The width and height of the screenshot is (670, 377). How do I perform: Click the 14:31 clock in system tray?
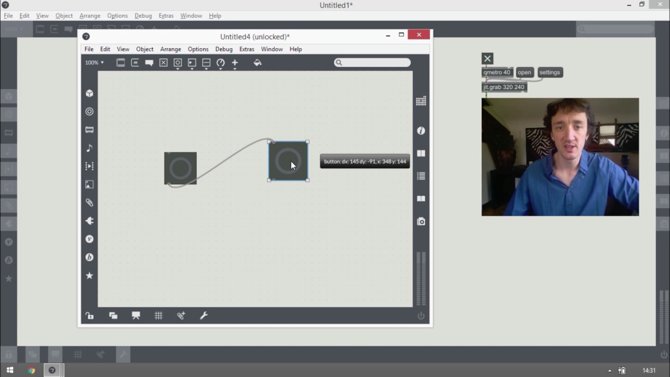649,370
